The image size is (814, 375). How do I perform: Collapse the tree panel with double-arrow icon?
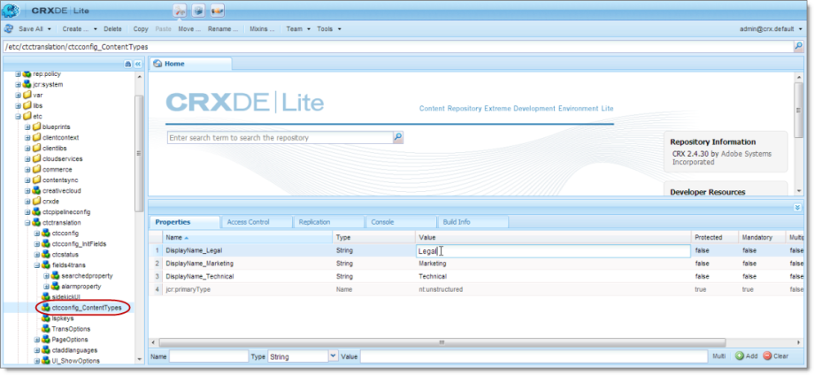pyautogui.click(x=137, y=64)
